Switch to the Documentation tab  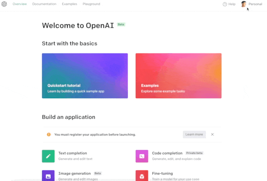(x=44, y=4)
